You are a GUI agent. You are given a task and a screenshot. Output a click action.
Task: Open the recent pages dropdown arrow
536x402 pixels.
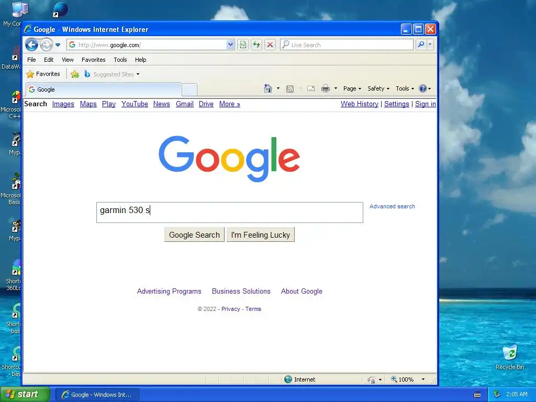tap(58, 45)
